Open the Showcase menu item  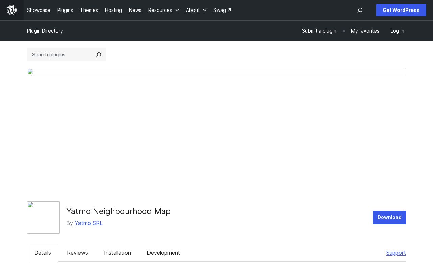pyautogui.click(x=39, y=10)
